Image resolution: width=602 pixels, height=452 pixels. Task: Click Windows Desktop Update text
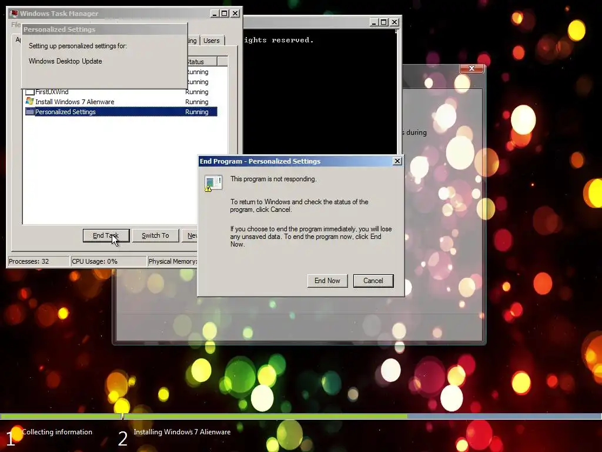pos(65,61)
